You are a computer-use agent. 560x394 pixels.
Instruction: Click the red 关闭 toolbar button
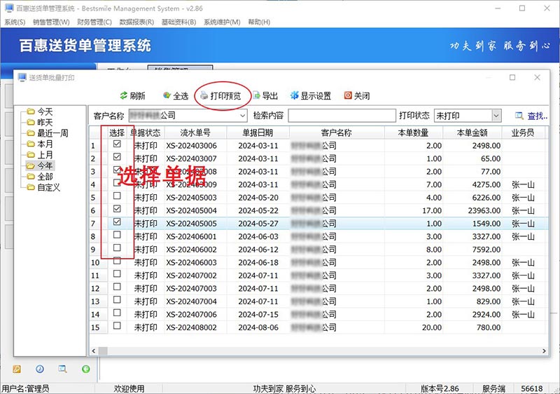tap(357, 95)
